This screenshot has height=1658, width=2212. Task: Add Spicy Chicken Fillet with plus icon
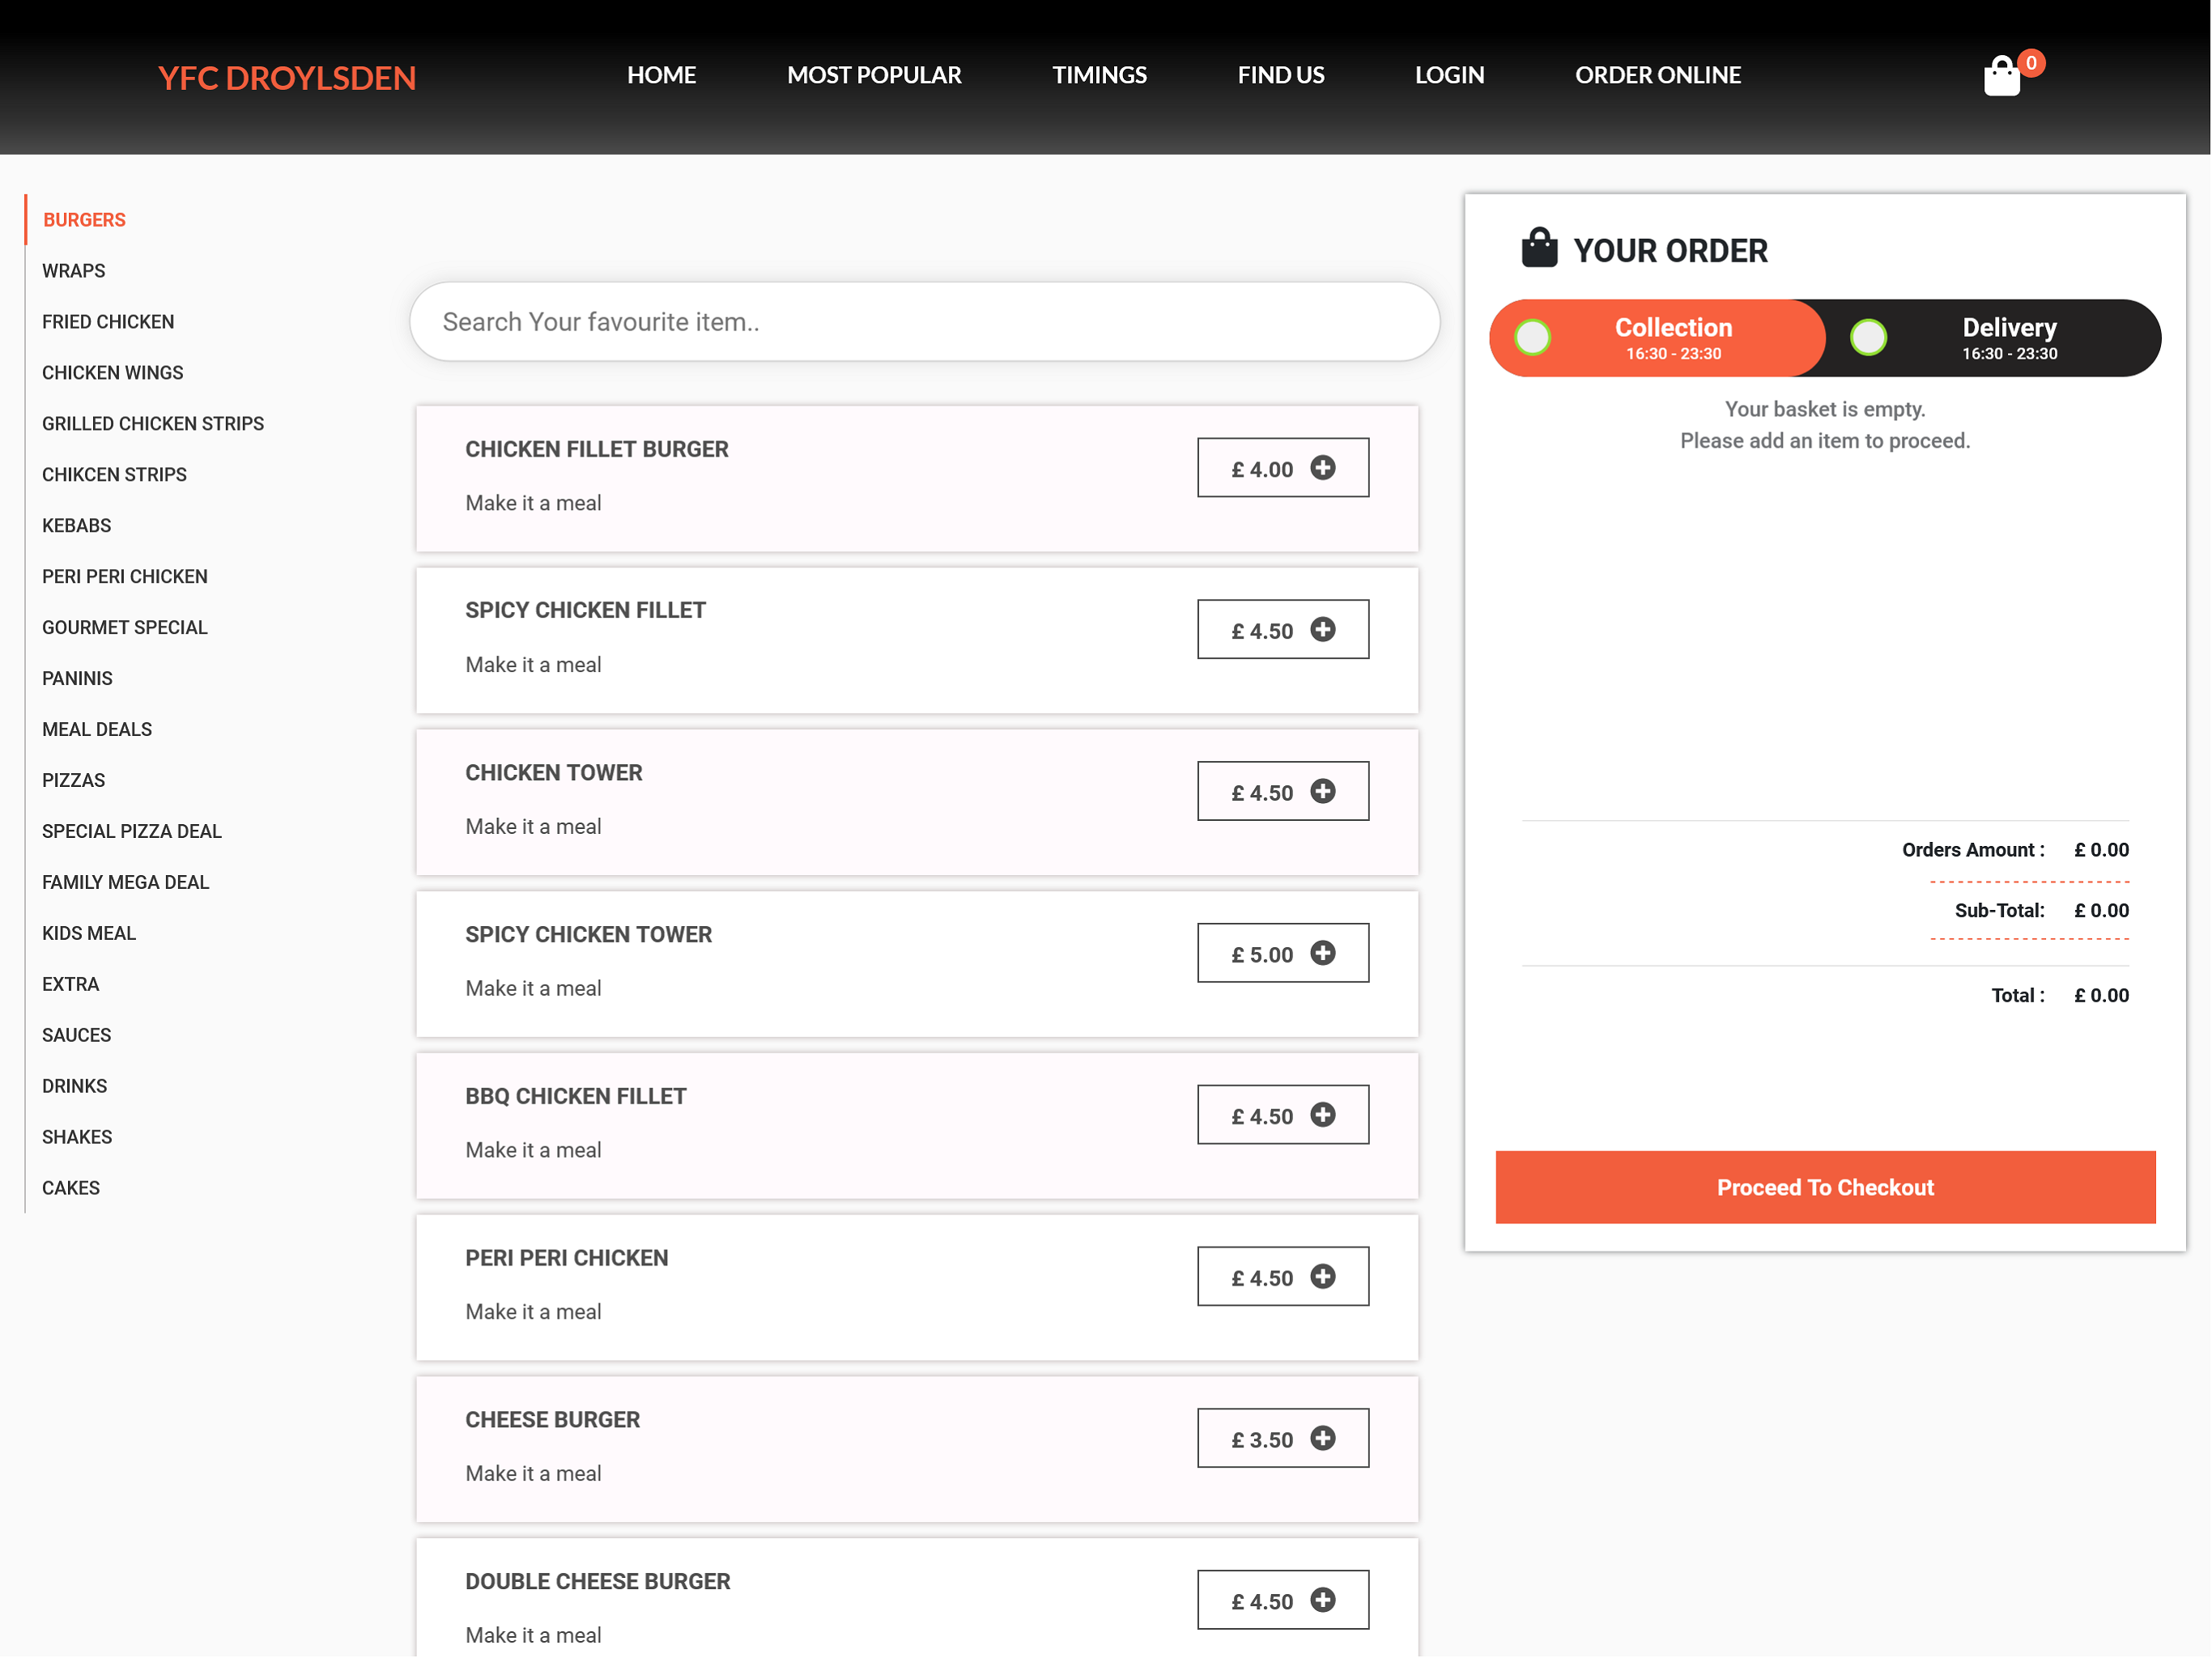tap(1322, 629)
